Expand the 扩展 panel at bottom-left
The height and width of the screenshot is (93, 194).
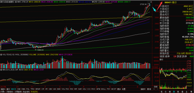(3, 92)
